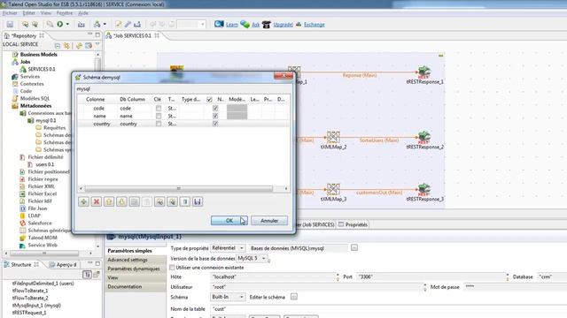This screenshot has height=318, width=567.
Task: Click the green Run button in toolbar
Action: pyautogui.click(x=59, y=24)
